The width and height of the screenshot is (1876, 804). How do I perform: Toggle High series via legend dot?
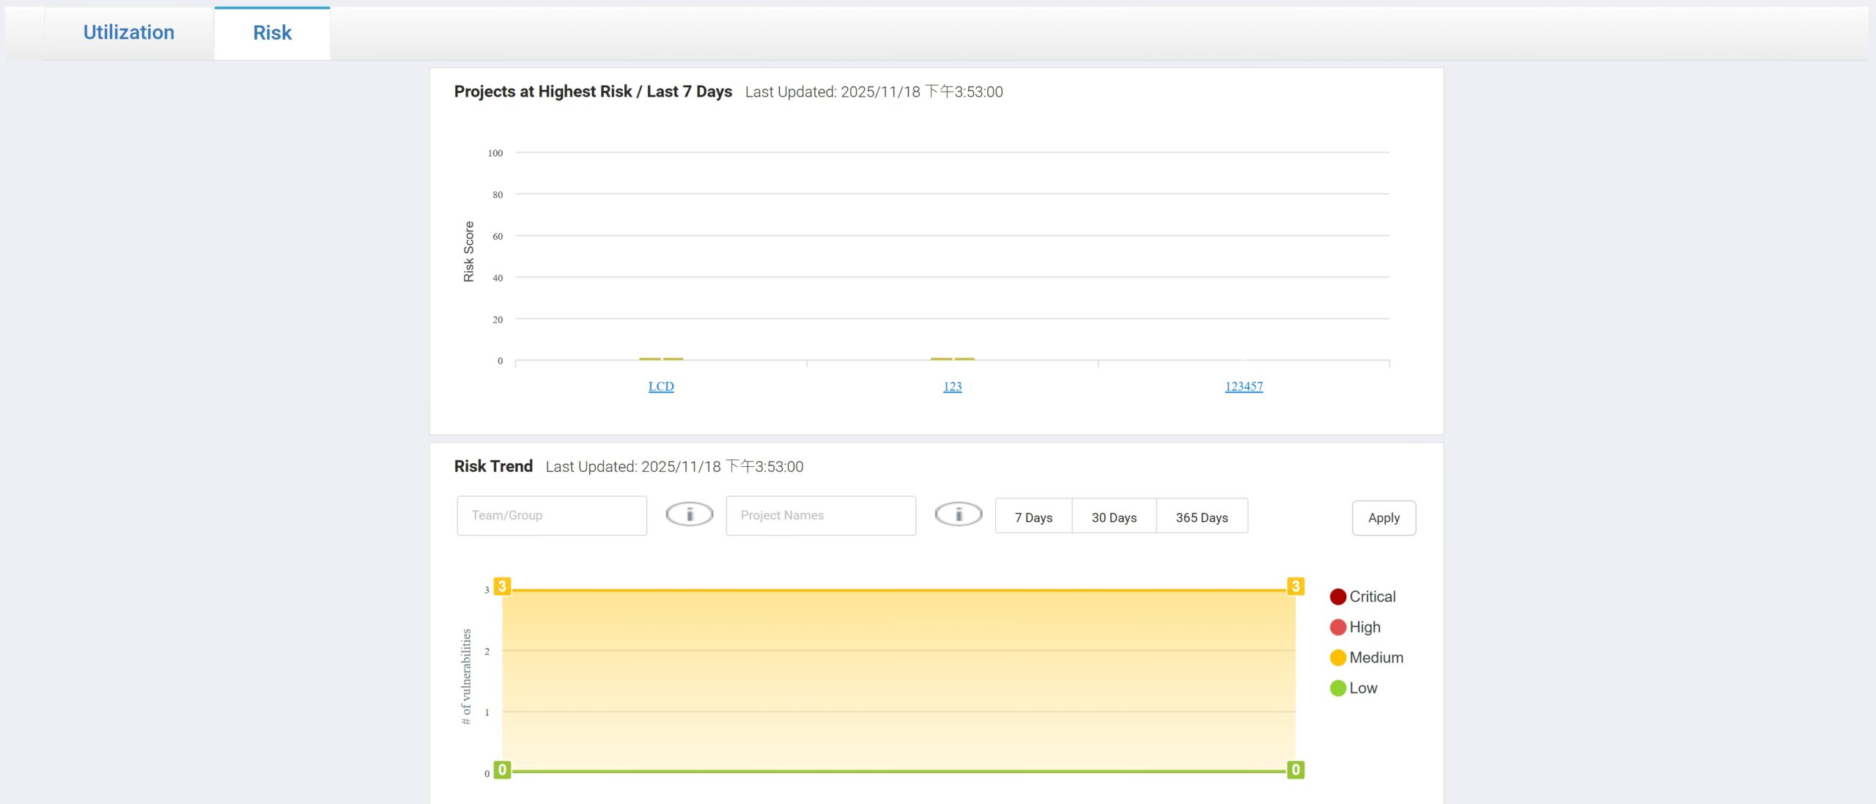point(1337,627)
